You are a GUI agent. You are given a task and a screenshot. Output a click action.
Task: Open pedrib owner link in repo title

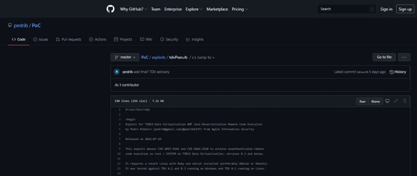21,26
